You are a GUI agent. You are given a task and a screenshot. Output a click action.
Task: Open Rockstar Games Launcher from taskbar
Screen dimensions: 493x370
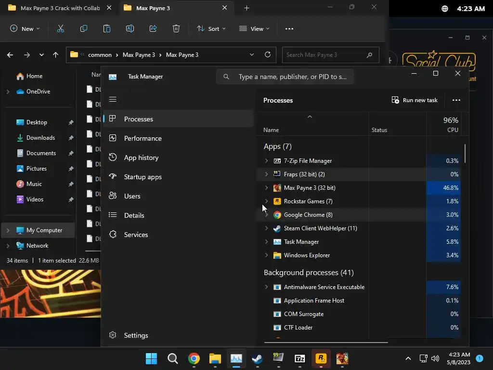point(321,358)
